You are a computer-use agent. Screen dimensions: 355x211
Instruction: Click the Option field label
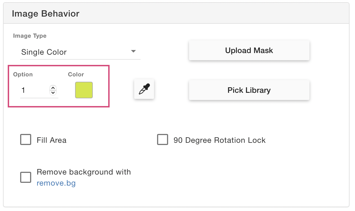(23, 75)
